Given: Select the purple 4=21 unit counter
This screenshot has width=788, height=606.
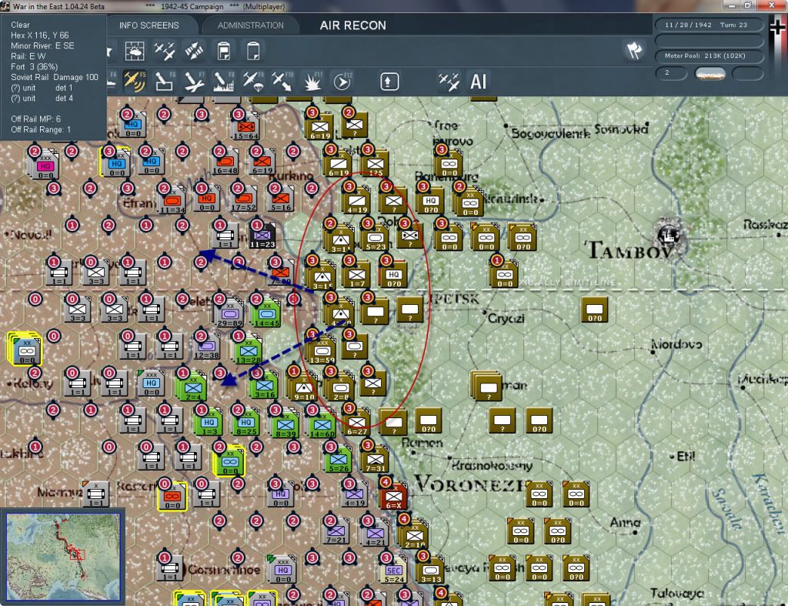Looking at the screenshot, I should (375, 533).
